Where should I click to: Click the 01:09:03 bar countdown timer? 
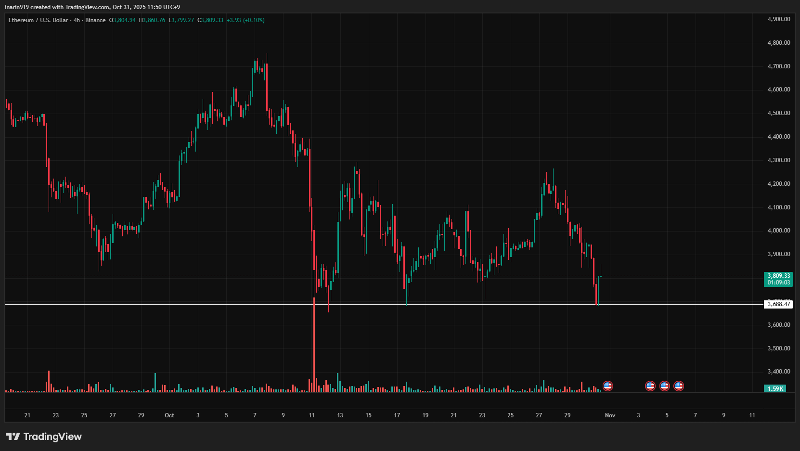pyautogui.click(x=778, y=282)
